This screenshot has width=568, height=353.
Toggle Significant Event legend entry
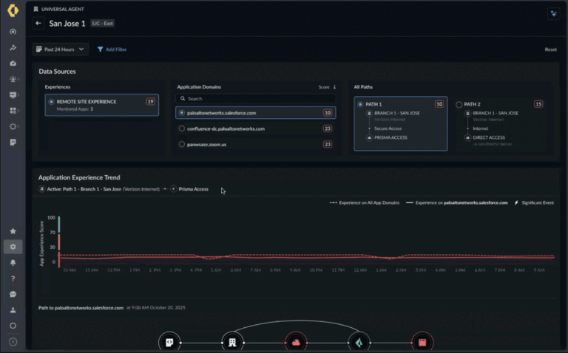(534, 203)
